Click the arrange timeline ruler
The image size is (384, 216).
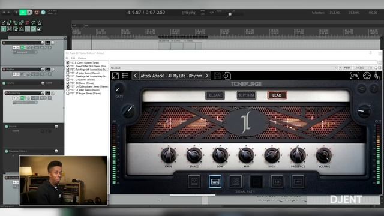226,31
